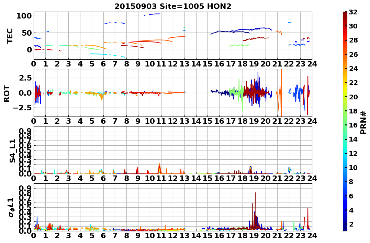Click the 100 tick on the TEC axis
Viewport: 370px width, 243px height.
pyautogui.click(x=24, y=16)
